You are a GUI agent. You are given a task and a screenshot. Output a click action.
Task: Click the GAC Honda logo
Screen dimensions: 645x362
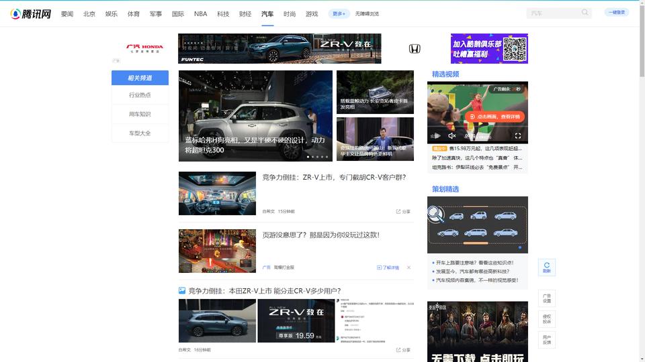click(144, 48)
